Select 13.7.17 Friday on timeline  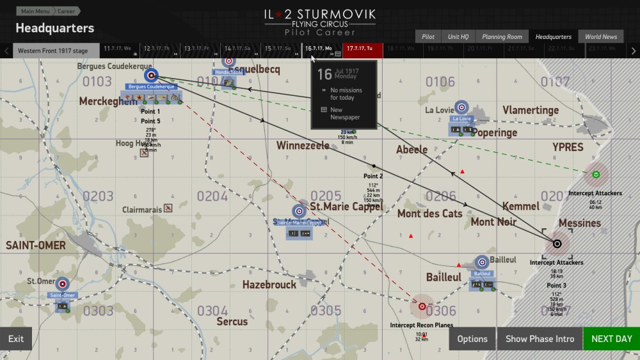tap(200, 50)
